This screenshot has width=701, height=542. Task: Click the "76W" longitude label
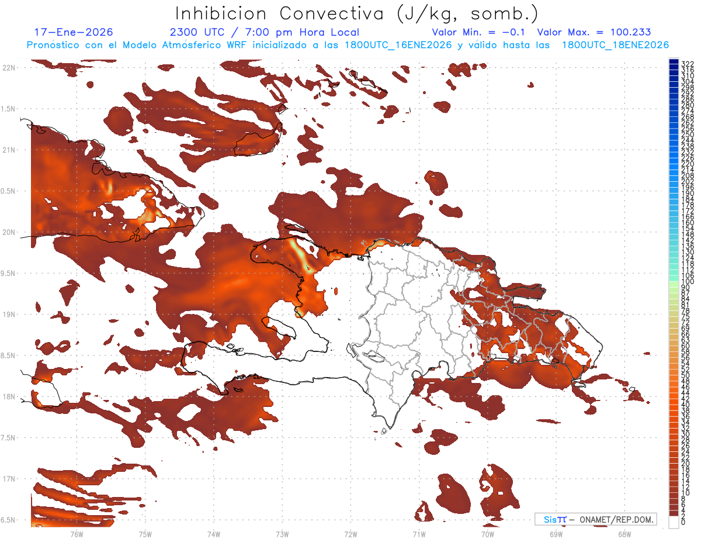(x=77, y=534)
